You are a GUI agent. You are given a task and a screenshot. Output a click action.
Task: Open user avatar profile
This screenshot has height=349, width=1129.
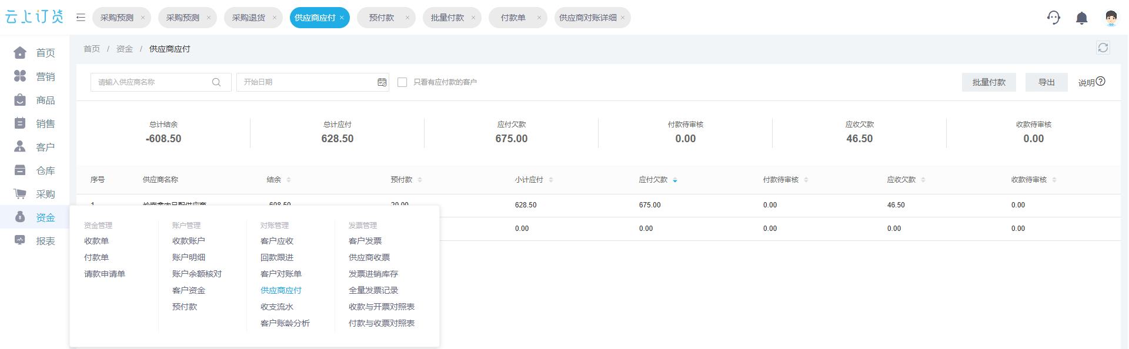click(1111, 18)
